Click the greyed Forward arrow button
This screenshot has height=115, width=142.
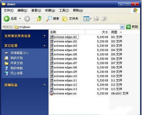[27, 19]
